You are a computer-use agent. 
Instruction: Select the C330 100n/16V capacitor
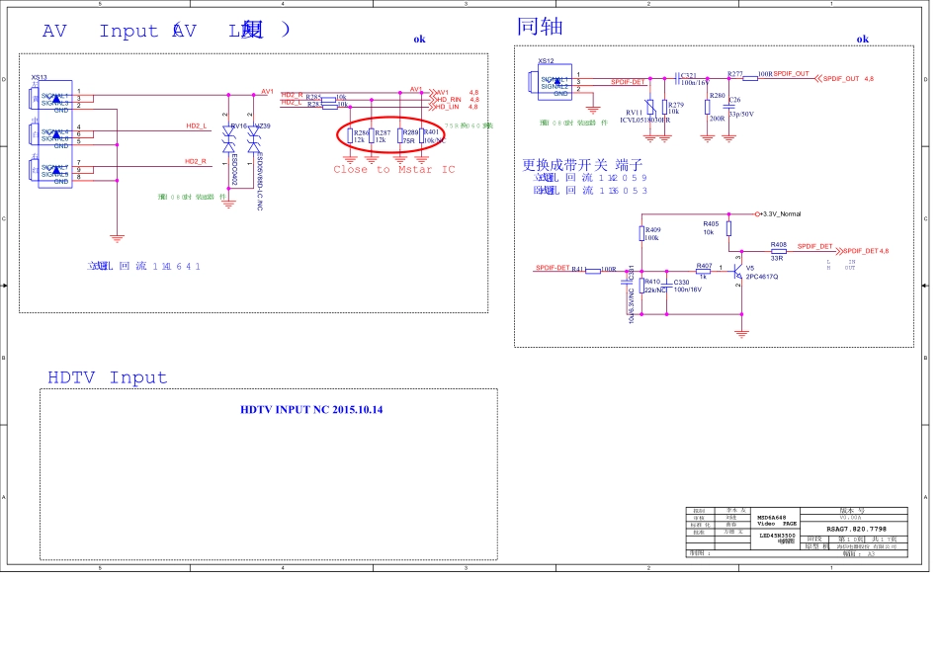click(x=669, y=287)
